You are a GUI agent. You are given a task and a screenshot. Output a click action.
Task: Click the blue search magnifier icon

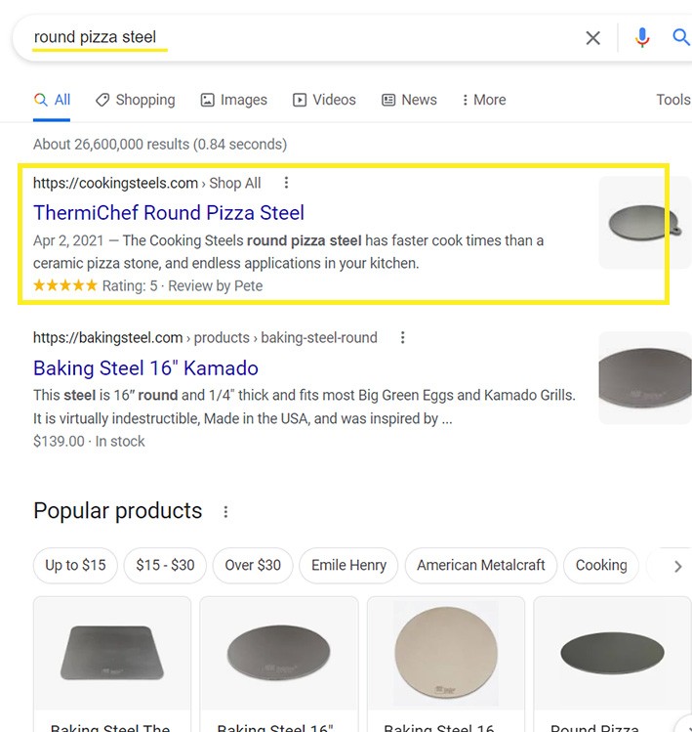click(x=681, y=38)
